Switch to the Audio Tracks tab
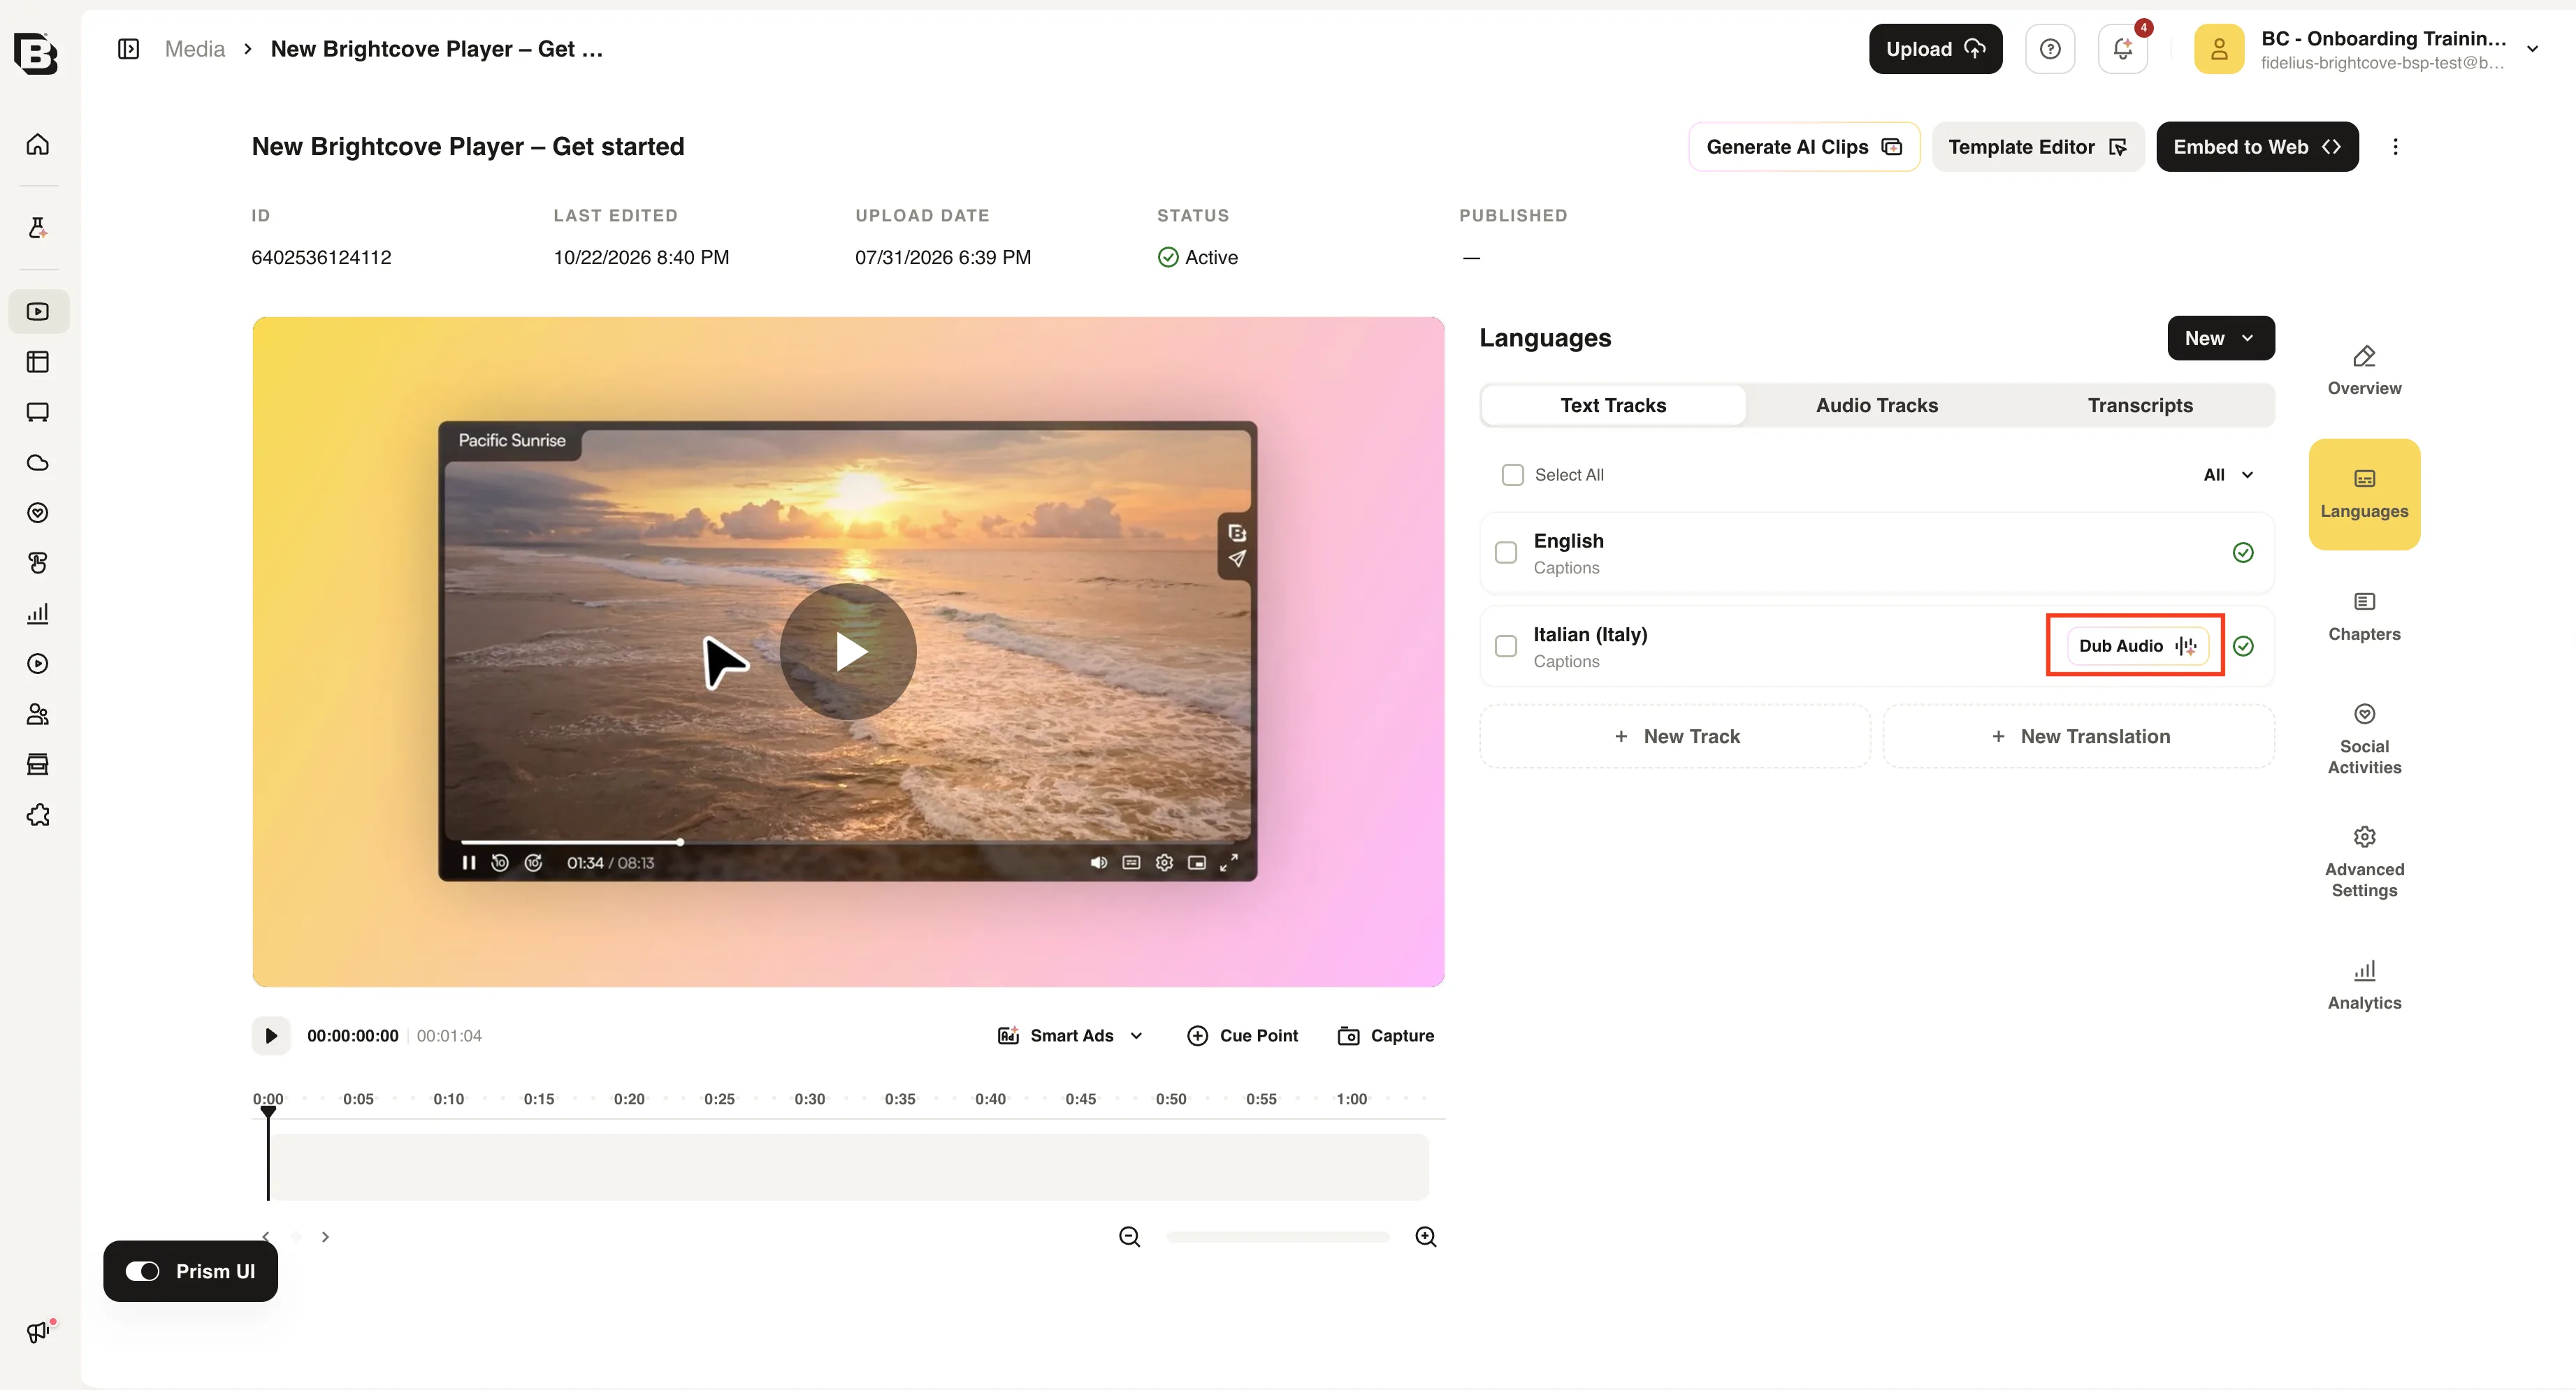The width and height of the screenshot is (2576, 1390). point(1876,404)
